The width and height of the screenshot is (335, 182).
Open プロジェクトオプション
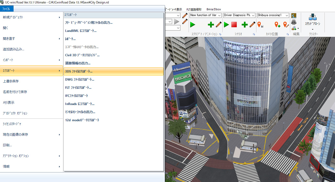click(31, 113)
